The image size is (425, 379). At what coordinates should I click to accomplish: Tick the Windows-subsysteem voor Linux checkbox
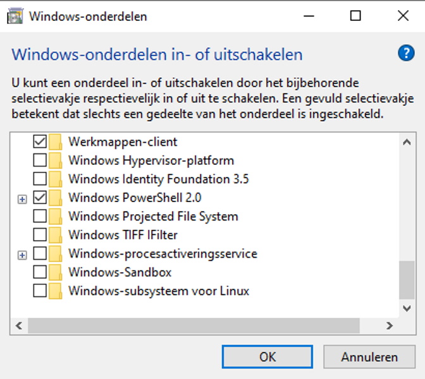point(40,291)
